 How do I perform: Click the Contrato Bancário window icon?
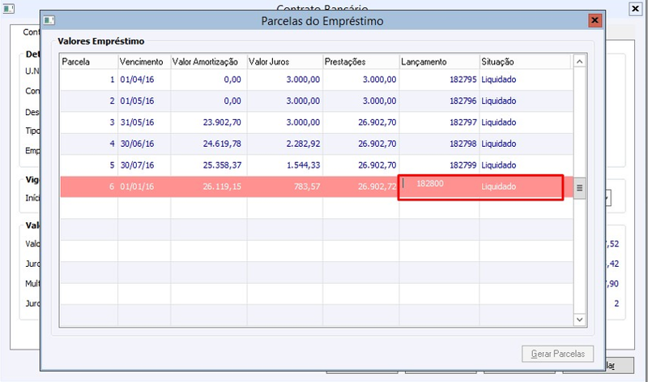[8, 8]
